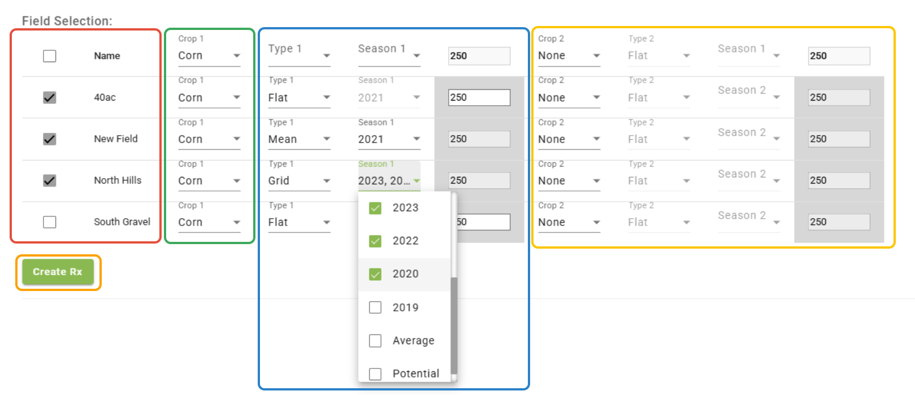Click the green Create Rx button
This screenshot has width=915, height=395.
point(58,272)
